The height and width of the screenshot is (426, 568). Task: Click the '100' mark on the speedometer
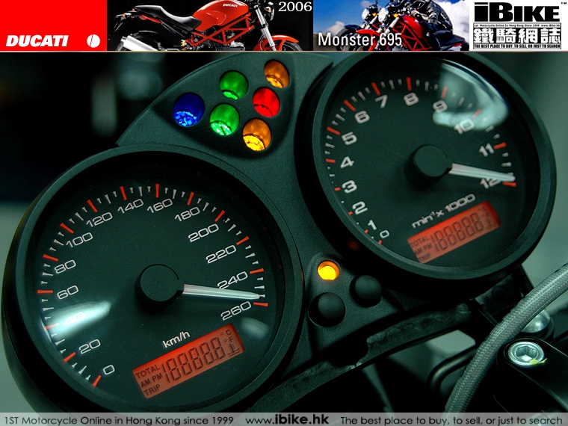79,239
